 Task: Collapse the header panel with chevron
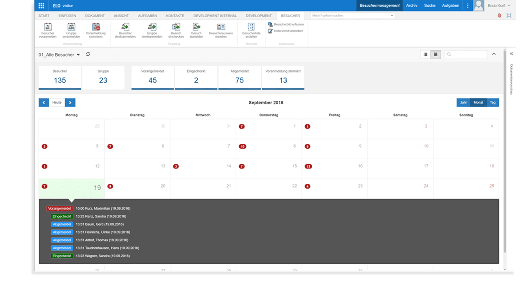click(x=494, y=54)
